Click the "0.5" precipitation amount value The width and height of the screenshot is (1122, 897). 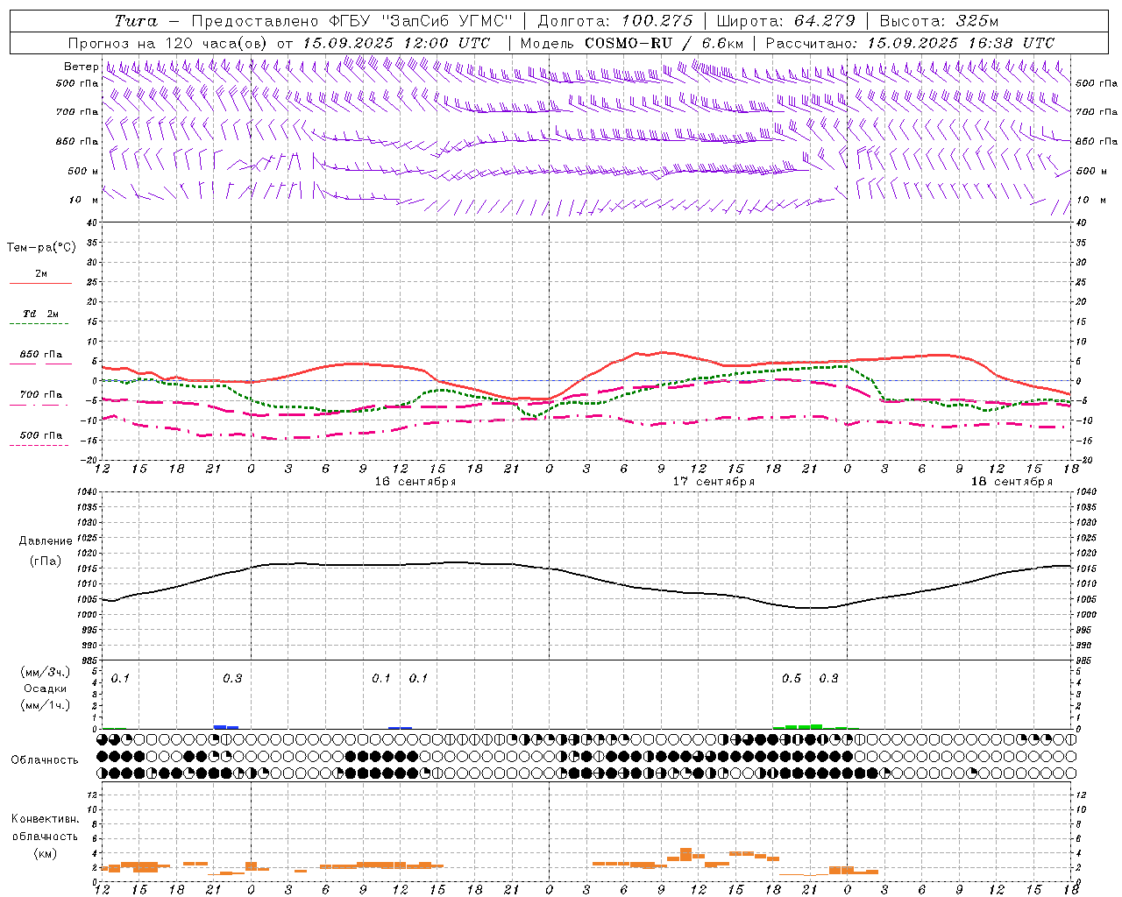click(x=792, y=679)
